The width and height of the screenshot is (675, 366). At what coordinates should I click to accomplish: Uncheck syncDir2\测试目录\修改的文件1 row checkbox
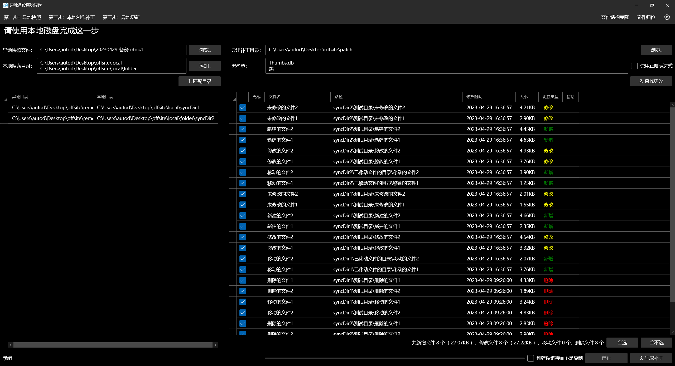pyautogui.click(x=243, y=161)
